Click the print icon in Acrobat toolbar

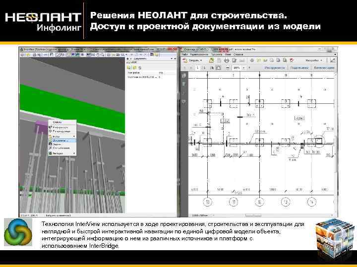pos(226,60)
